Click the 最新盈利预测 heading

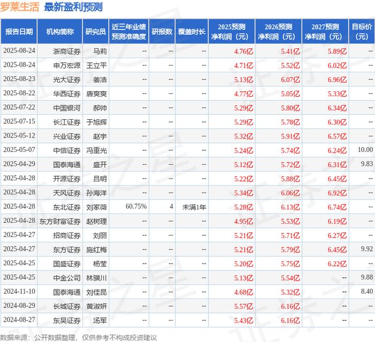(73, 7)
